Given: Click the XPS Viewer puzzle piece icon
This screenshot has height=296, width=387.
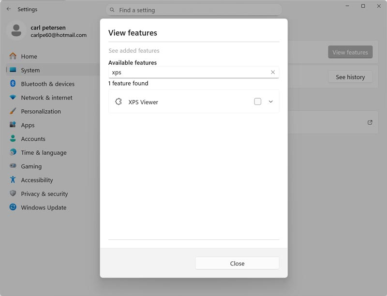Looking at the screenshot, I should click(x=119, y=102).
